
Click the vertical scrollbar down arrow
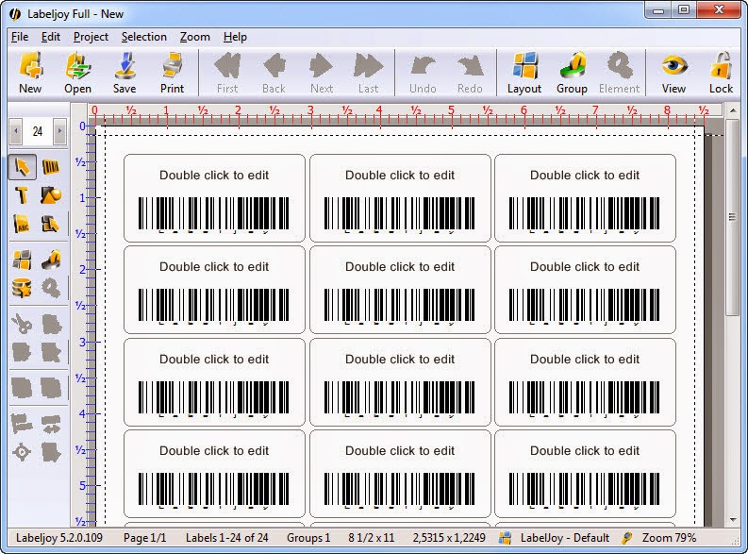click(x=733, y=520)
